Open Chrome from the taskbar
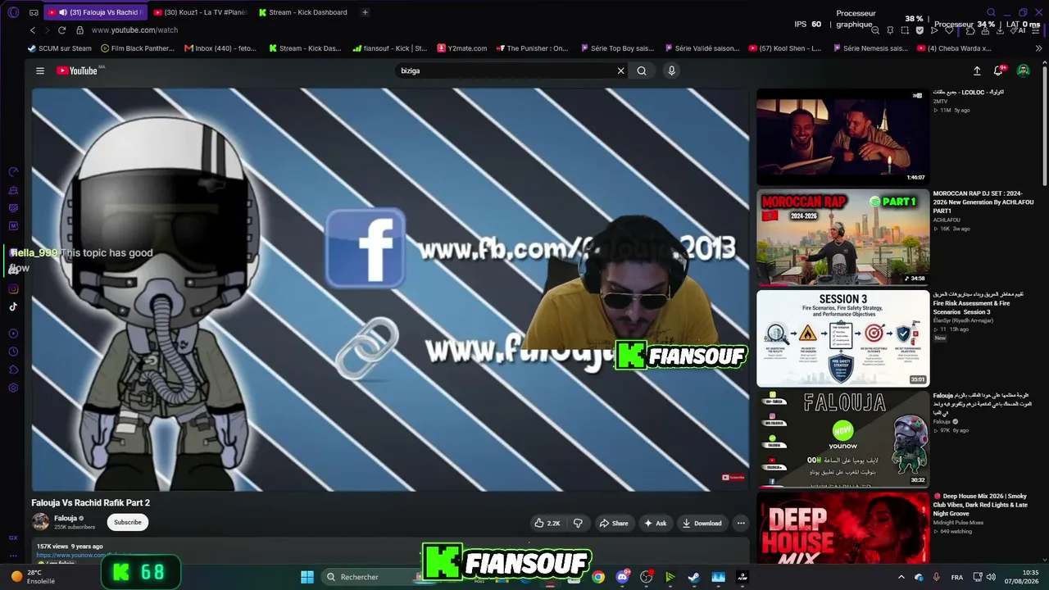 (x=598, y=577)
